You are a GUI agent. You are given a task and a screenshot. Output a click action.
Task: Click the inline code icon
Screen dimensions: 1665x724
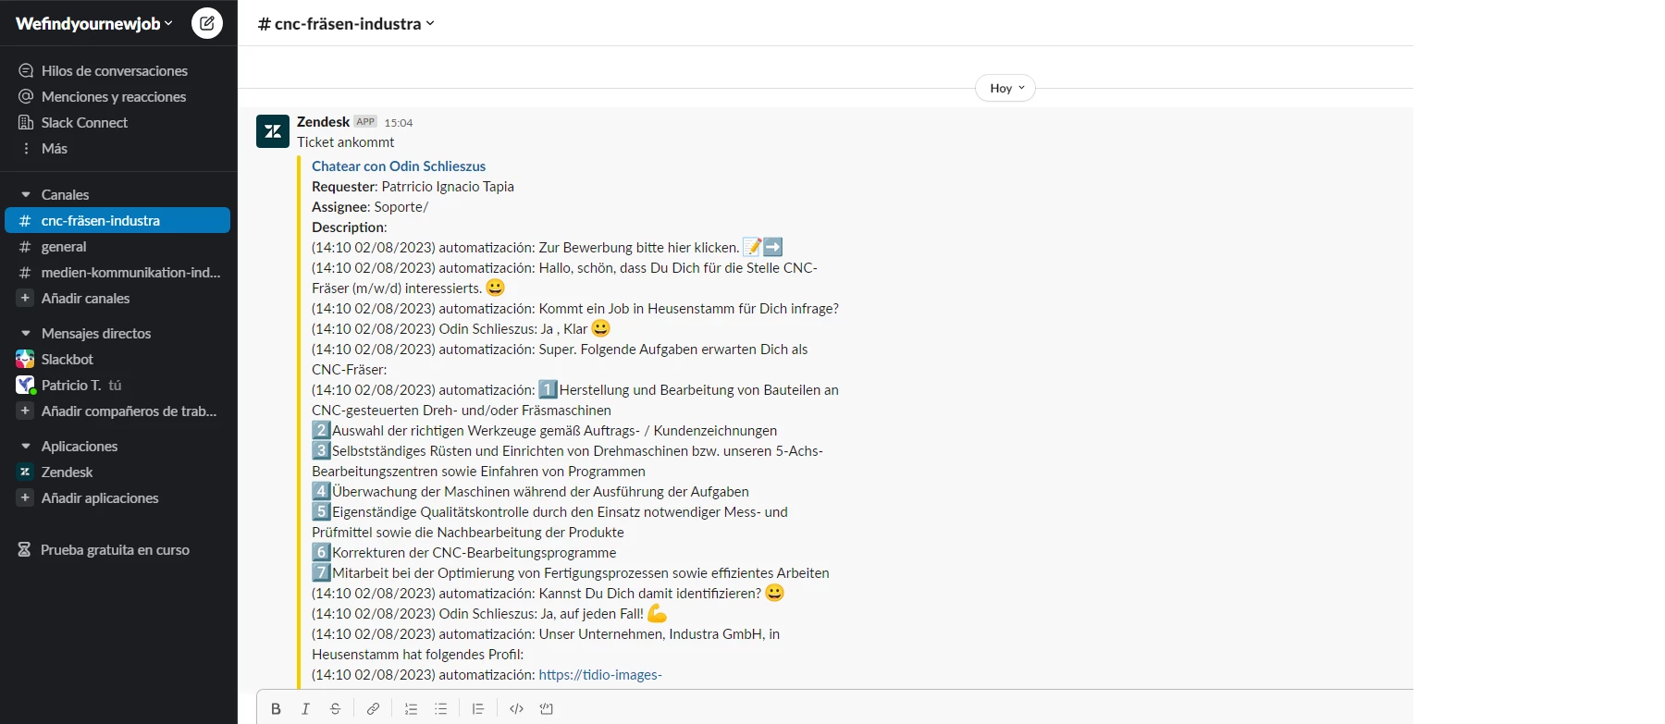pos(516,708)
